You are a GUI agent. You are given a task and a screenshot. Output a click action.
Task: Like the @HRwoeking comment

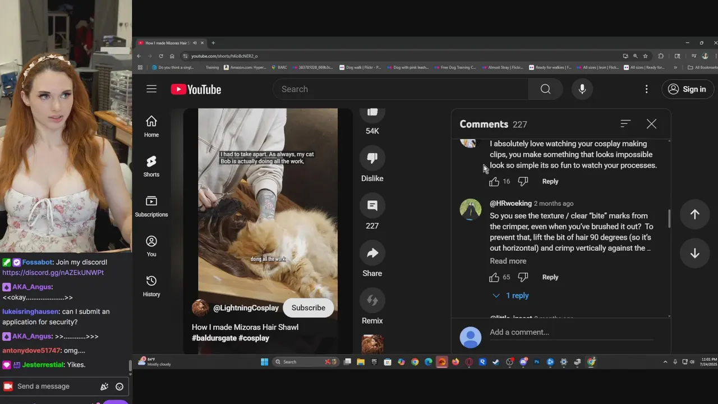[494, 277]
